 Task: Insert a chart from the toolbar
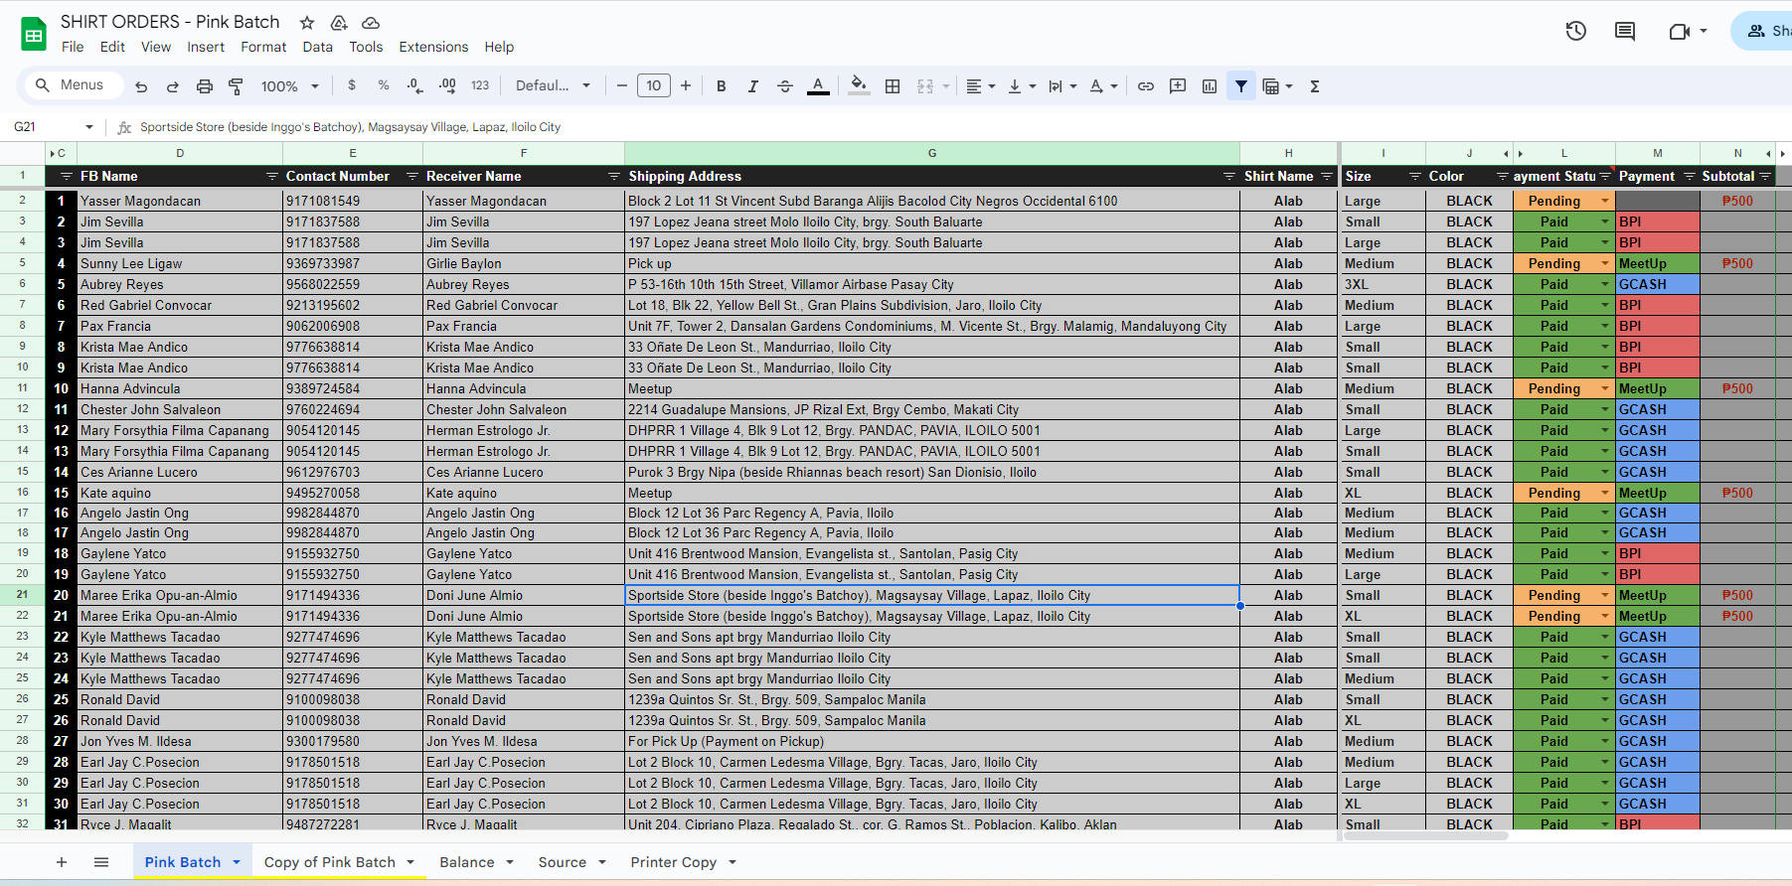click(x=1210, y=86)
